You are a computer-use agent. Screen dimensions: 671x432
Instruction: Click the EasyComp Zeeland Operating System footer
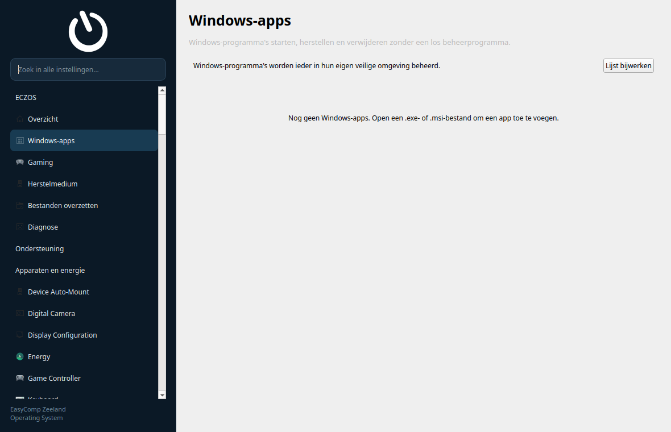tap(38, 414)
